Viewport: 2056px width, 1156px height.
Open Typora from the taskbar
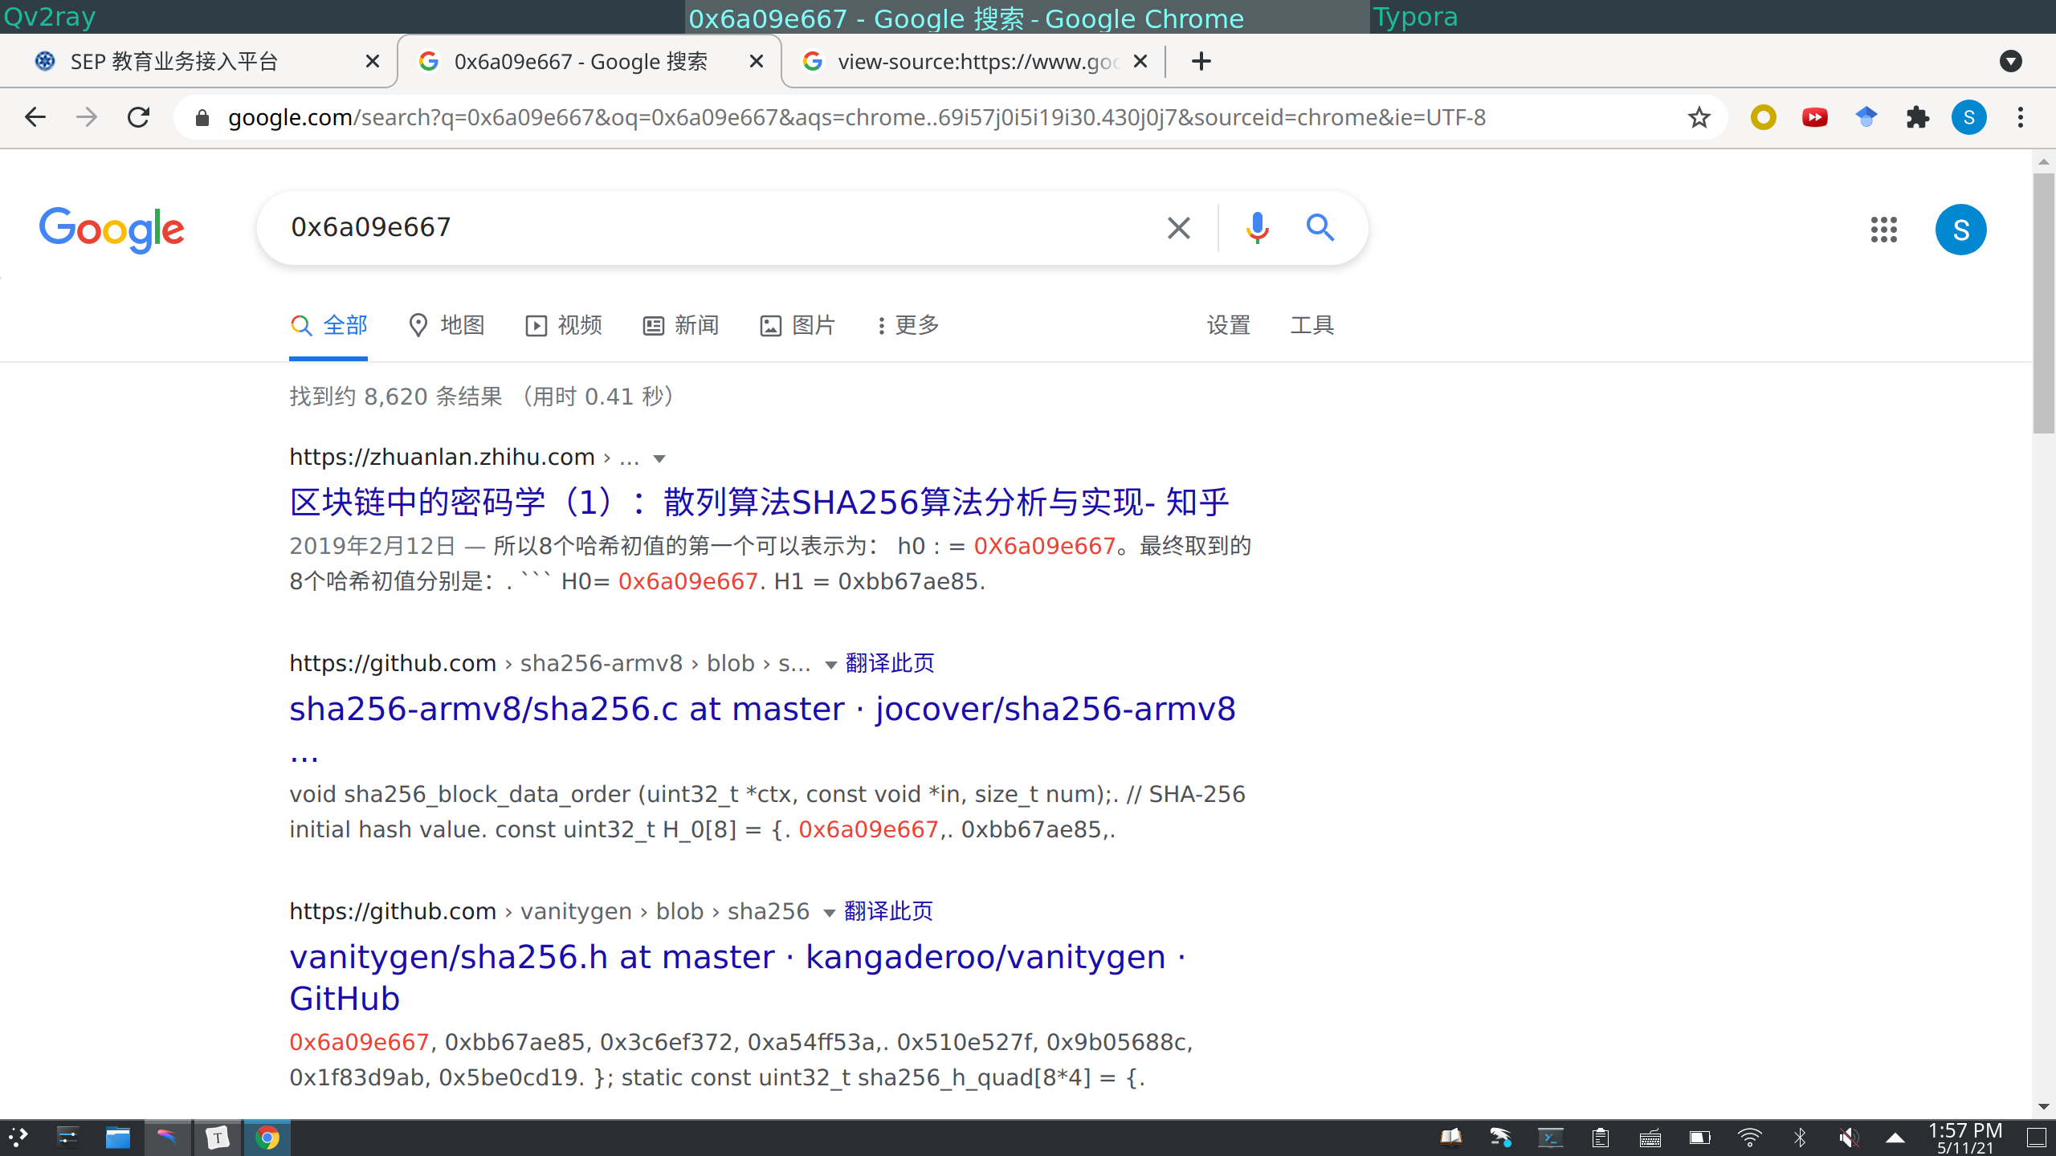218,1137
